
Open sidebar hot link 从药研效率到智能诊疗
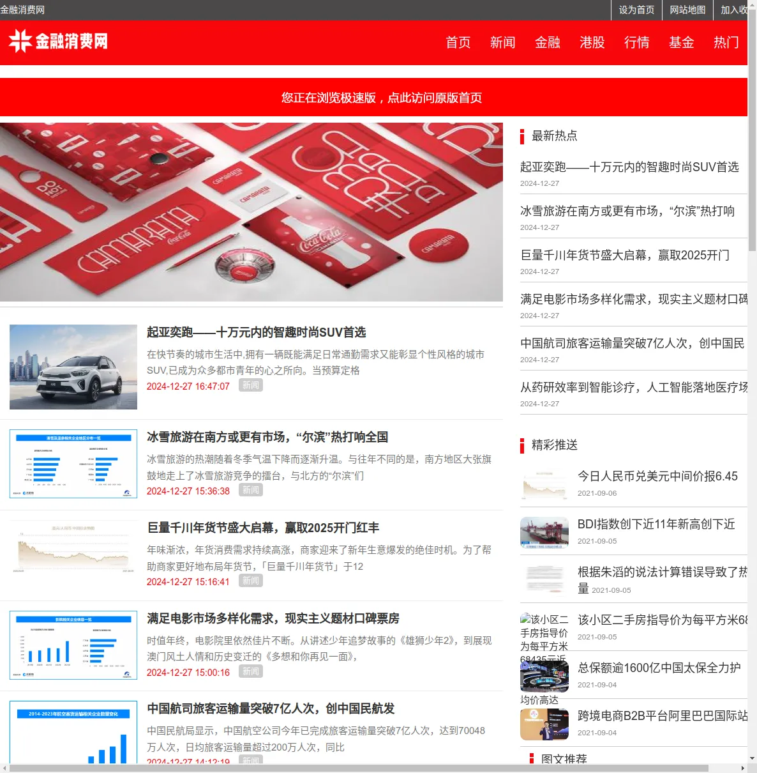[x=634, y=387]
